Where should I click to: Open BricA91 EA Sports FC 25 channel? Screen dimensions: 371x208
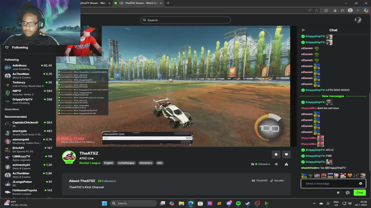click(x=28, y=149)
